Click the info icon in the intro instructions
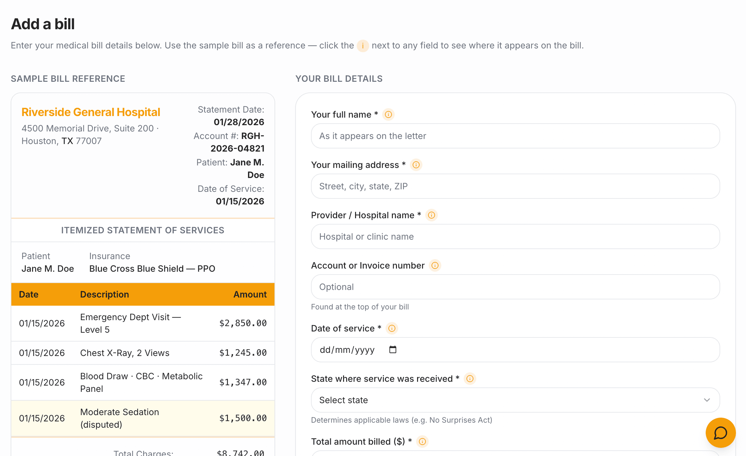This screenshot has height=456, width=746. (x=363, y=46)
